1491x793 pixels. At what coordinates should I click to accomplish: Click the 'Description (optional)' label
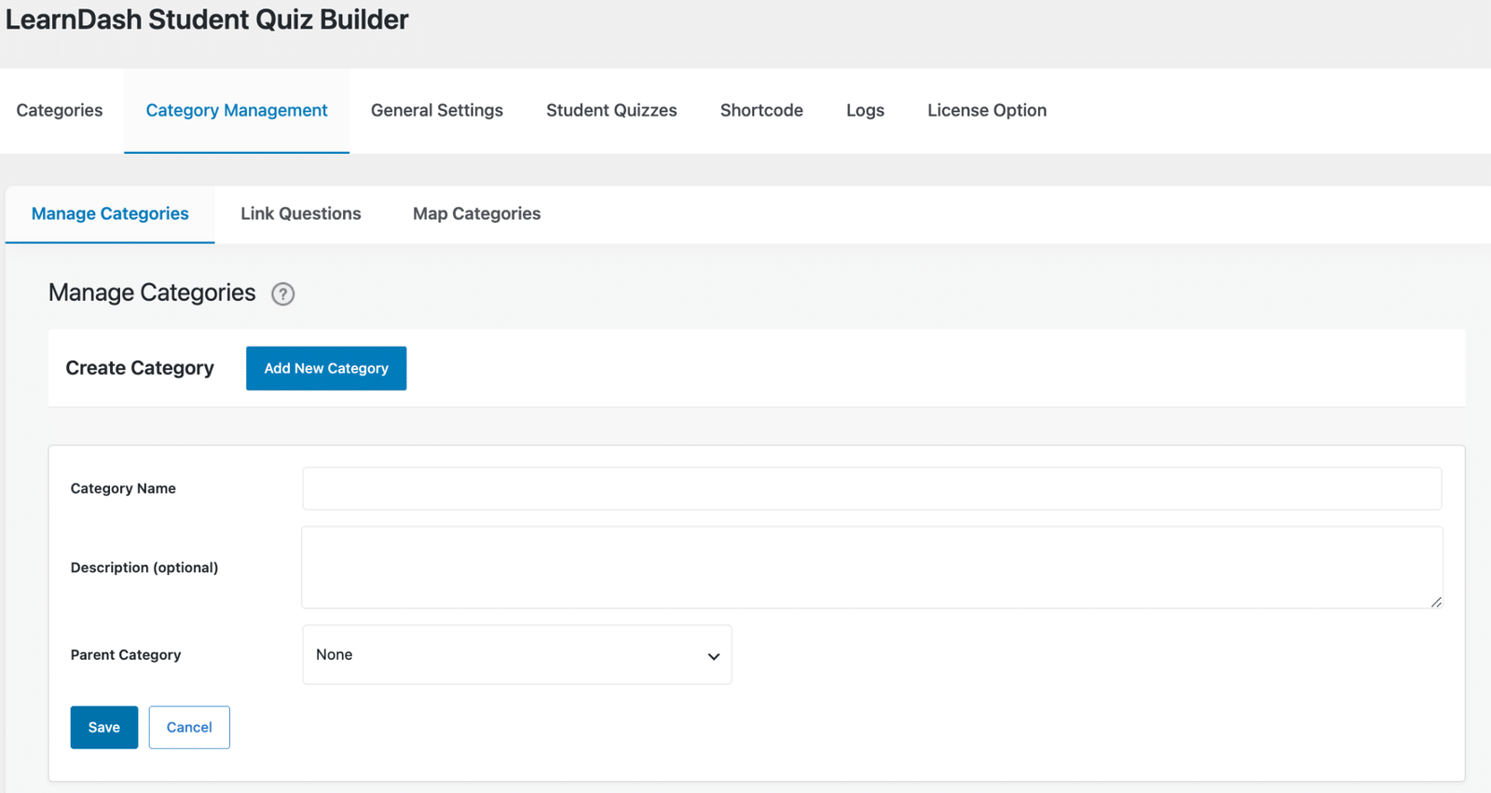pos(144,567)
